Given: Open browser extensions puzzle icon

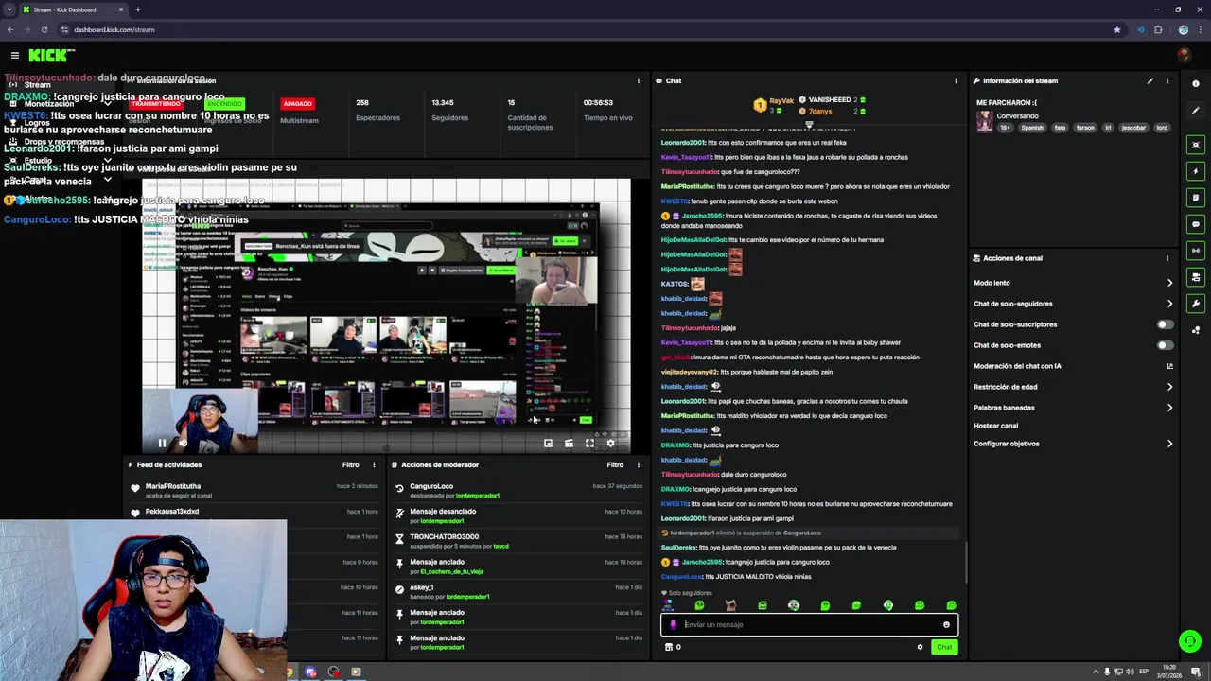Looking at the screenshot, I should pyautogui.click(x=1158, y=29).
